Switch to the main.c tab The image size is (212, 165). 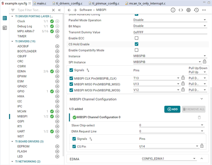click(42, 3)
